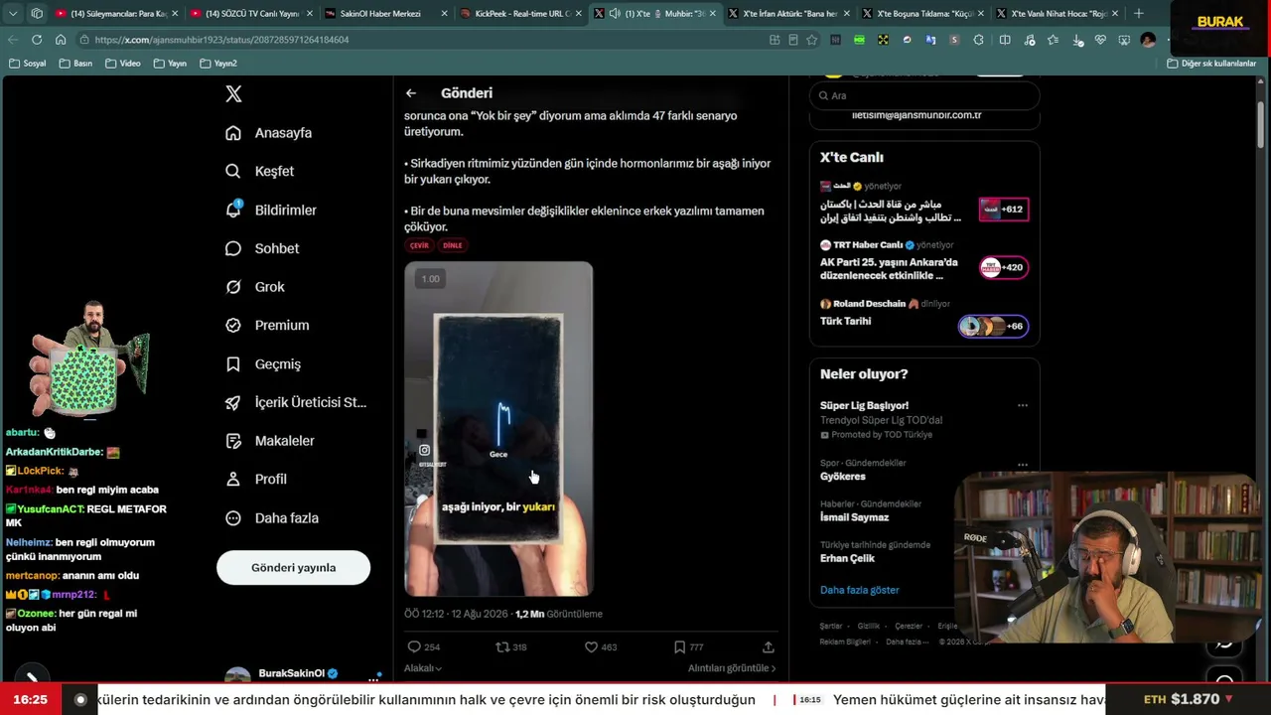This screenshot has height=715, width=1271.
Task: Open Keşfet search icon in sidebar
Action: point(233,171)
